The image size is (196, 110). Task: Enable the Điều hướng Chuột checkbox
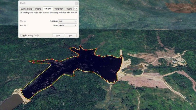(21, 36)
